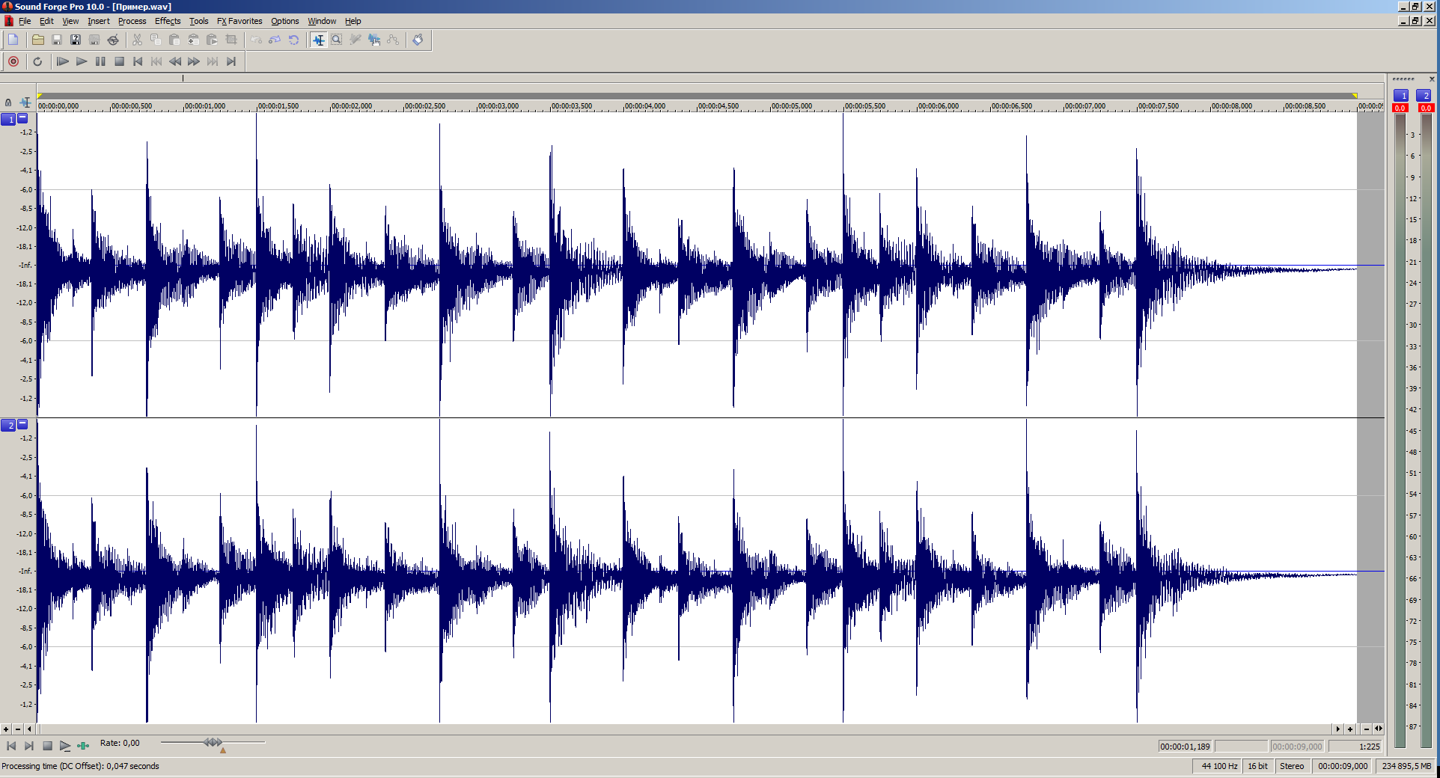Toggle channel 2 enable button in waveform
The width and height of the screenshot is (1440, 778).
pyautogui.click(x=8, y=426)
